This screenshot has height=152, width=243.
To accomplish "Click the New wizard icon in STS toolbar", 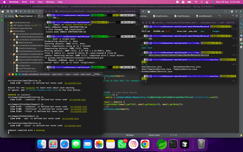I will pyautogui.click(x=3, y=11).
